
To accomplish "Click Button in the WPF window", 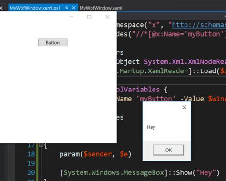I will [53, 42].
